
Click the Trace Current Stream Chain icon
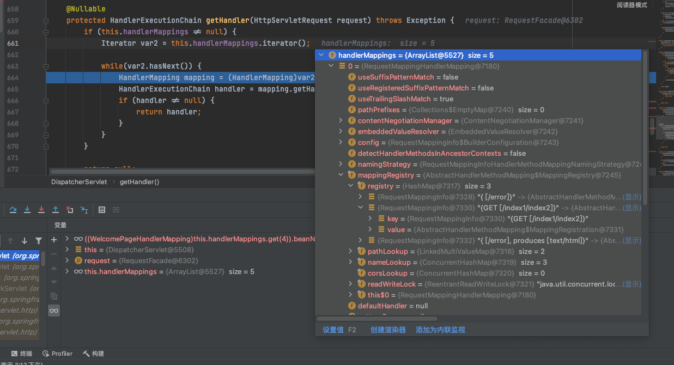116,209
